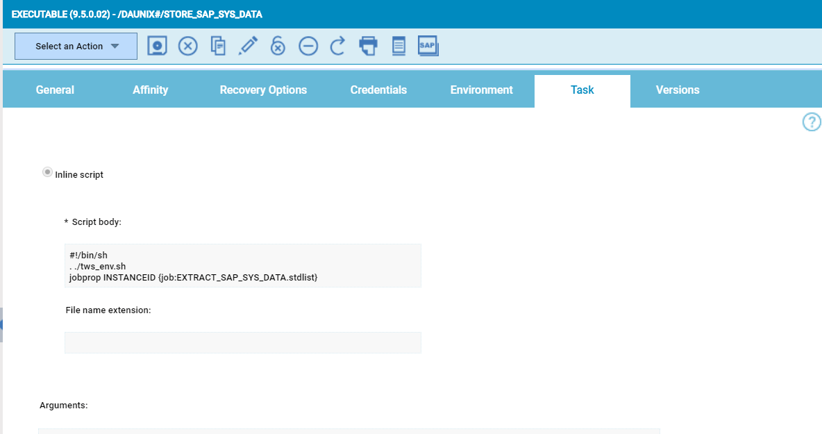Switch to the Credentials tab
Screen dimensions: 822x434
click(x=378, y=90)
